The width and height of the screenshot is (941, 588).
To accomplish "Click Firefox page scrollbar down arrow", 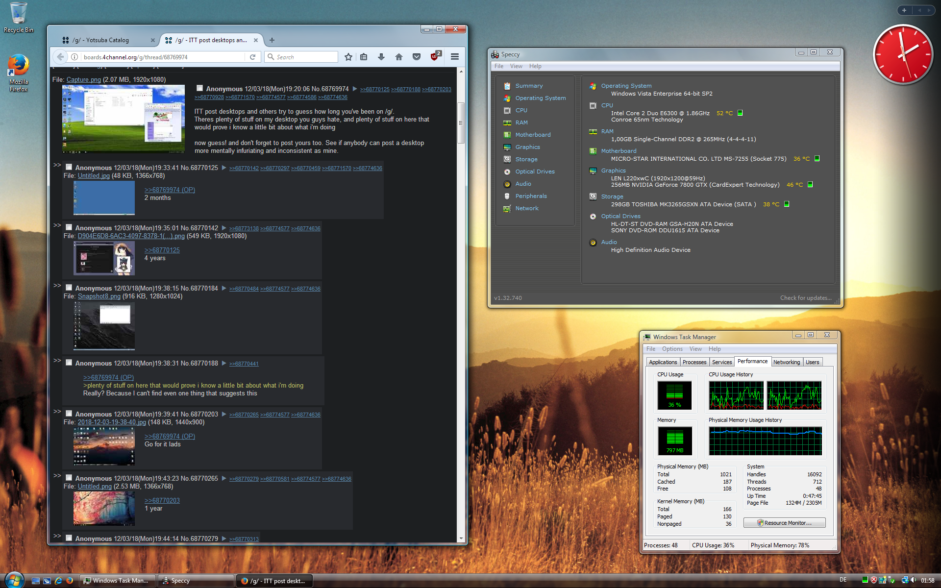I will coord(461,539).
